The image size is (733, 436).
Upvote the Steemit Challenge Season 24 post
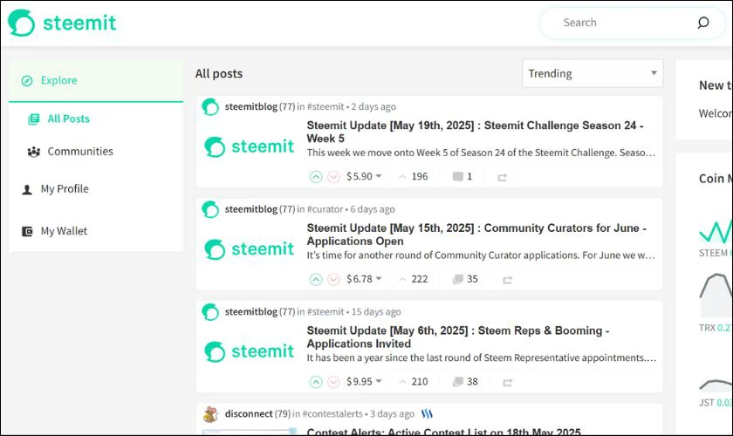click(x=316, y=177)
